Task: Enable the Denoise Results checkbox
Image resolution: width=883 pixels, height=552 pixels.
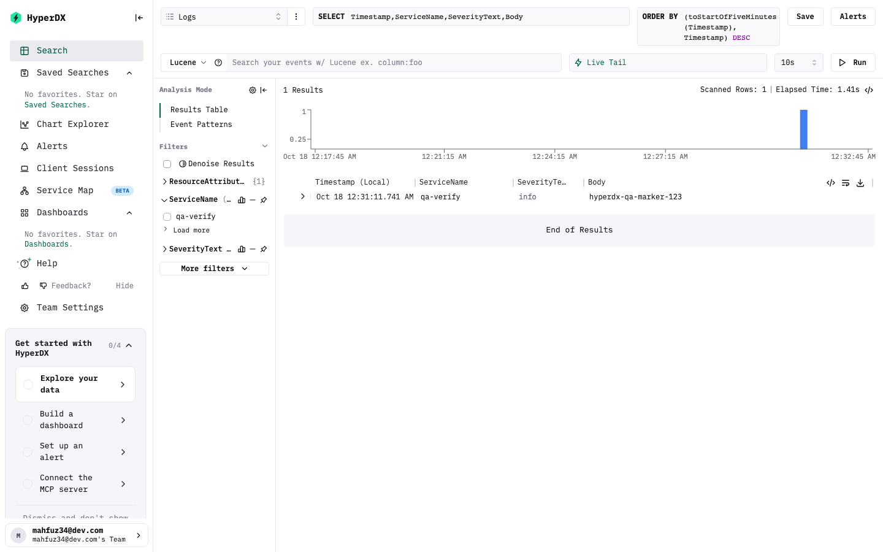Action: pos(167,164)
